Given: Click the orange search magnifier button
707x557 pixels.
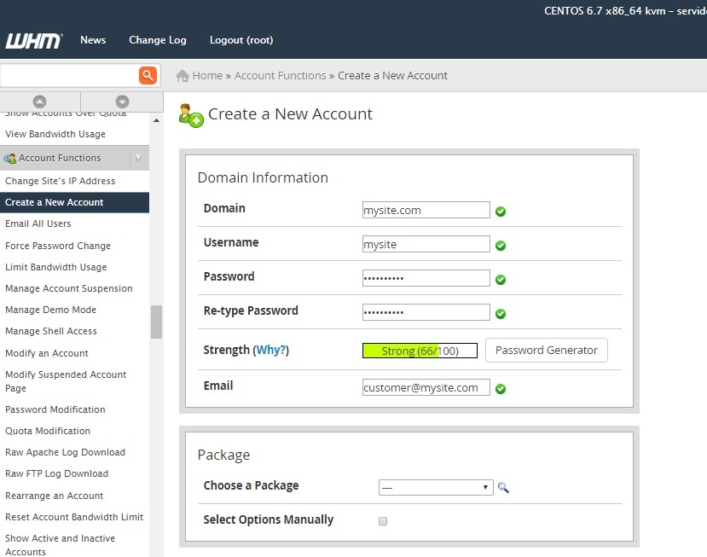Looking at the screenshot, I should pyautogui.click(x=148, y=75).
